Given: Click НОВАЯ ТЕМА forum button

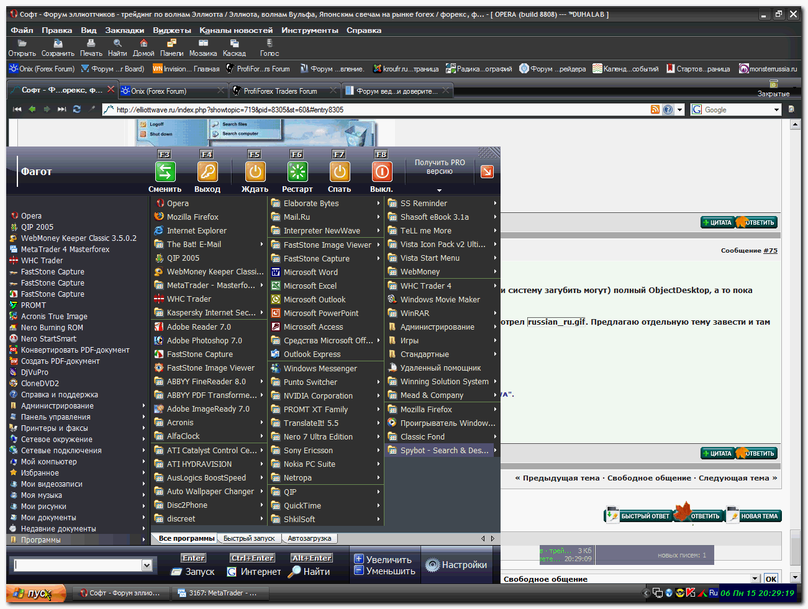Looking at the screenshot, I should [753, 516].
